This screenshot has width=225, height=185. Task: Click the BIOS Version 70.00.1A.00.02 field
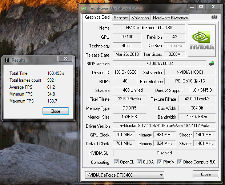click(159, 63)
